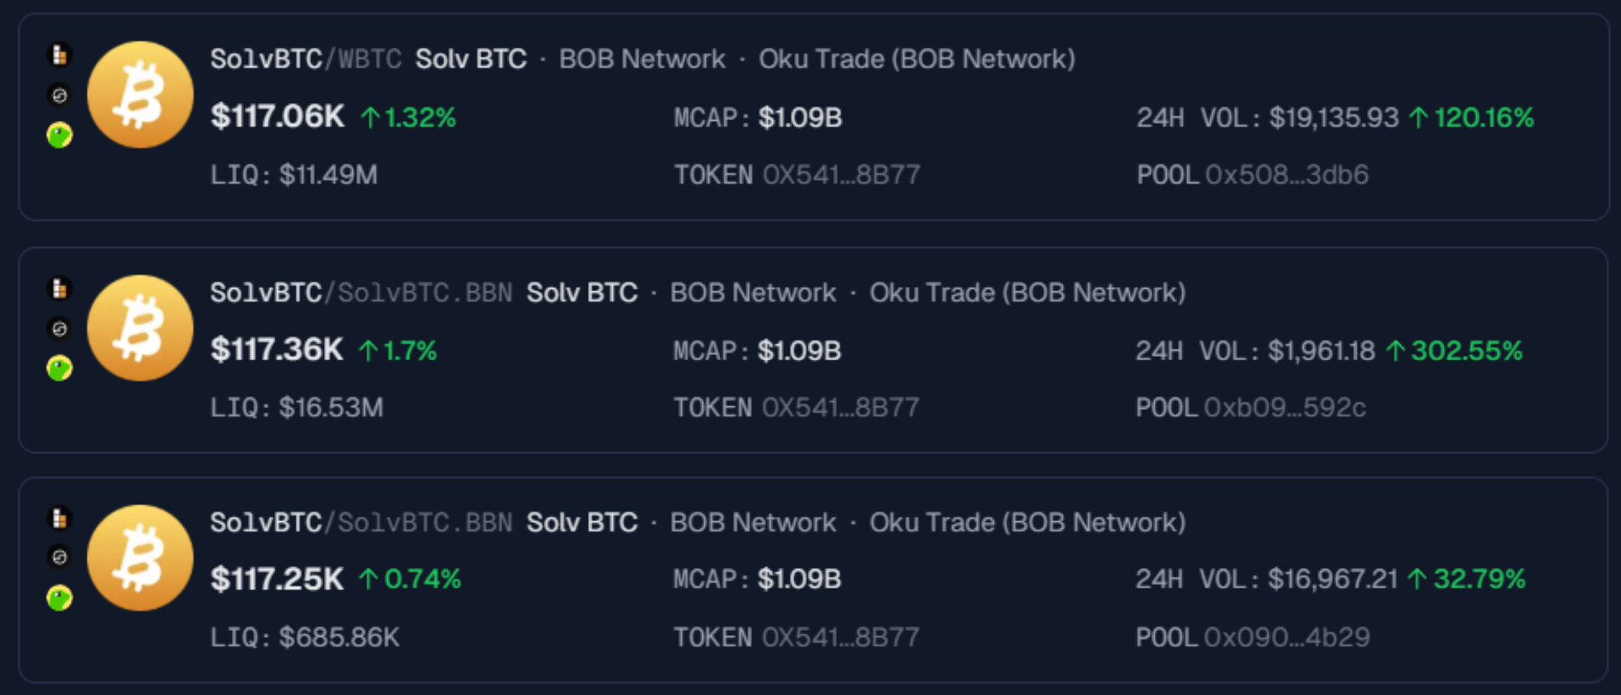Click the green gecko icon on the $117.36K card
The image size is (1621, 695).
point(60,368)
